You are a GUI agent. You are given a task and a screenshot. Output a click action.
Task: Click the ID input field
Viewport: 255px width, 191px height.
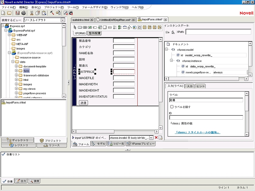coord(206,117)
